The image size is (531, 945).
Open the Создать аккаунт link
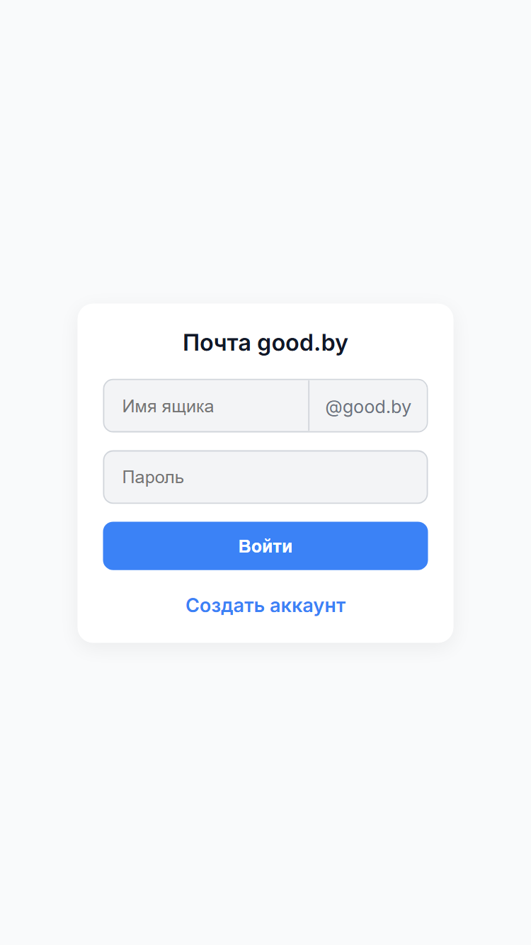click(x=265, y=606)
